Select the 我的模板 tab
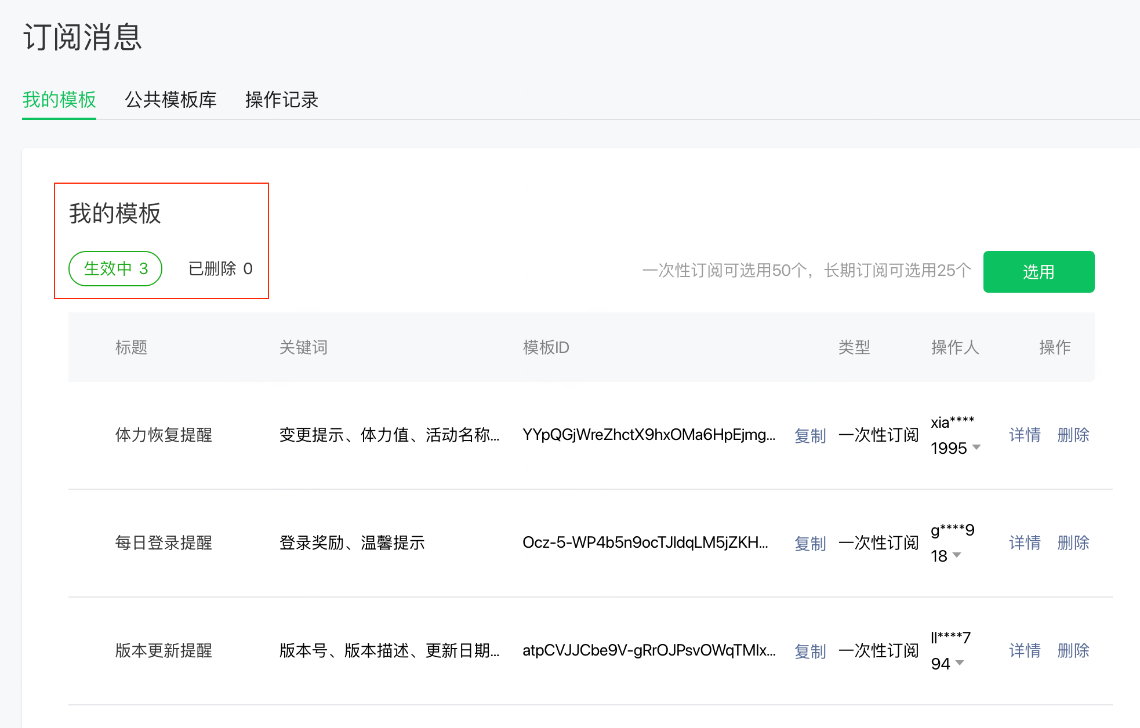Screen dimensions: 1140x728 (59, 100)
